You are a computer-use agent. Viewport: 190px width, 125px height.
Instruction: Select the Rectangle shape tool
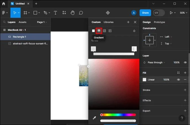pos(35,13)
